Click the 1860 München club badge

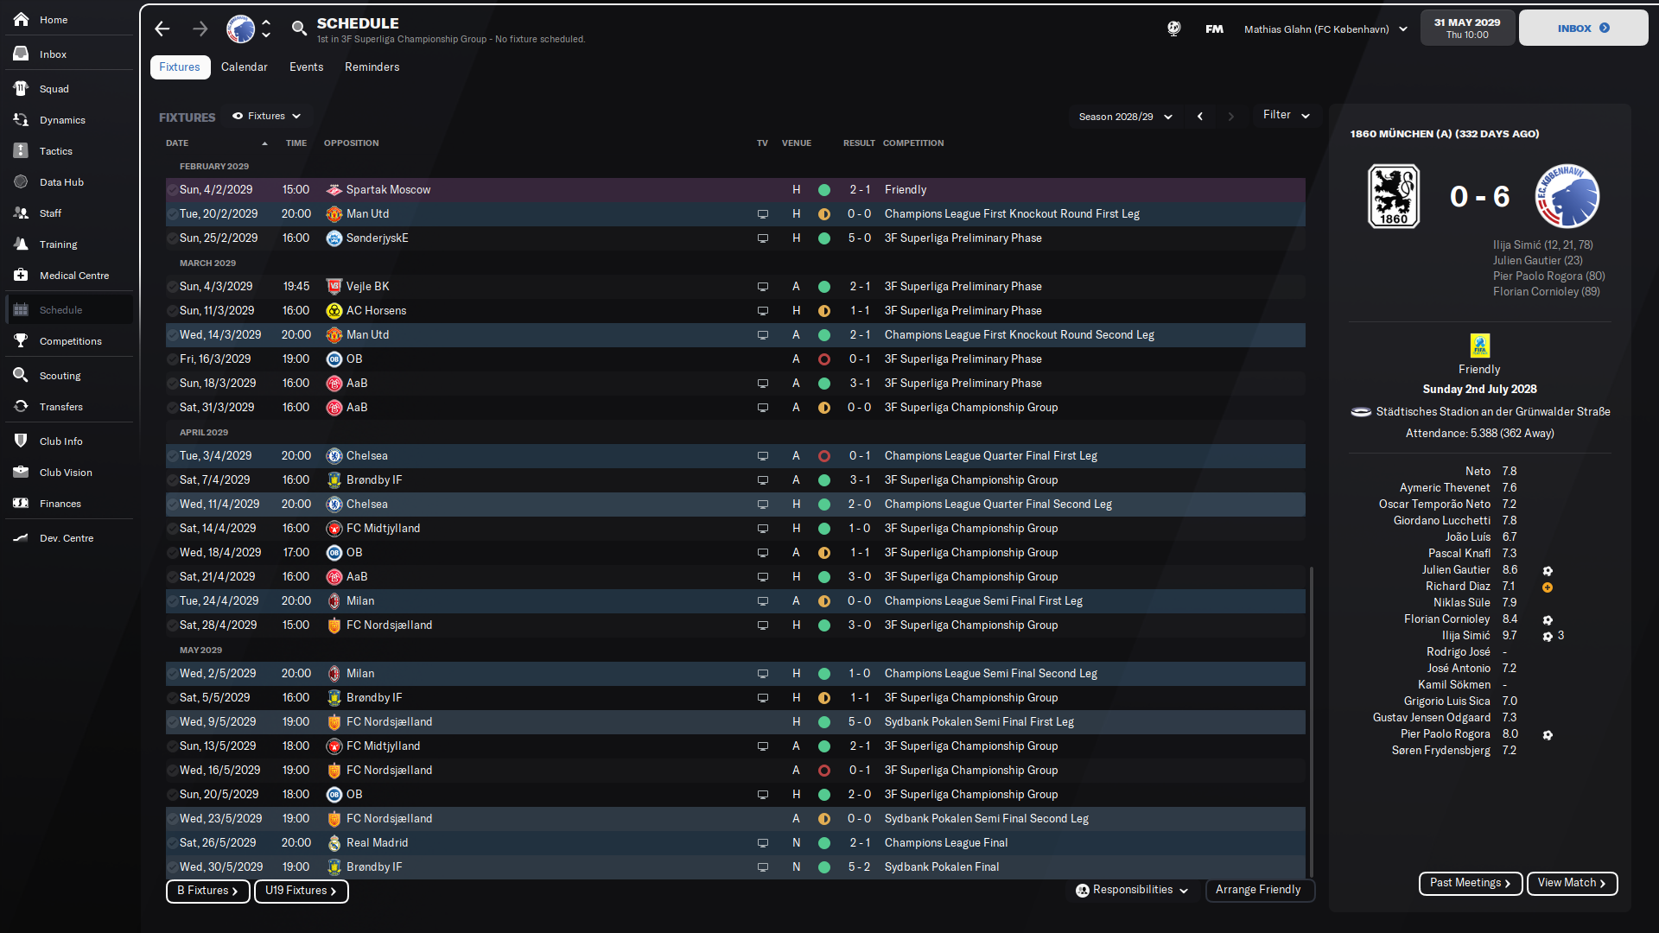pyautogui.click(x=1393, y=196)
